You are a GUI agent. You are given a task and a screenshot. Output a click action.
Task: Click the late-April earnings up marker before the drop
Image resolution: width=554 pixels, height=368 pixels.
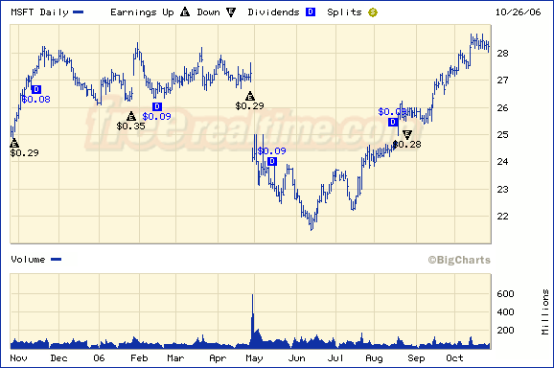[x=250, y=96]
